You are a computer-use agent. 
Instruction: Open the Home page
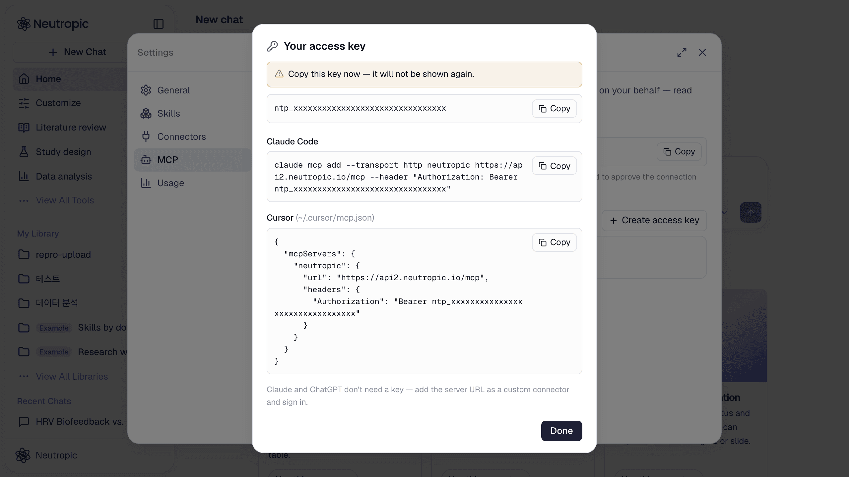[x=70, y=79]
